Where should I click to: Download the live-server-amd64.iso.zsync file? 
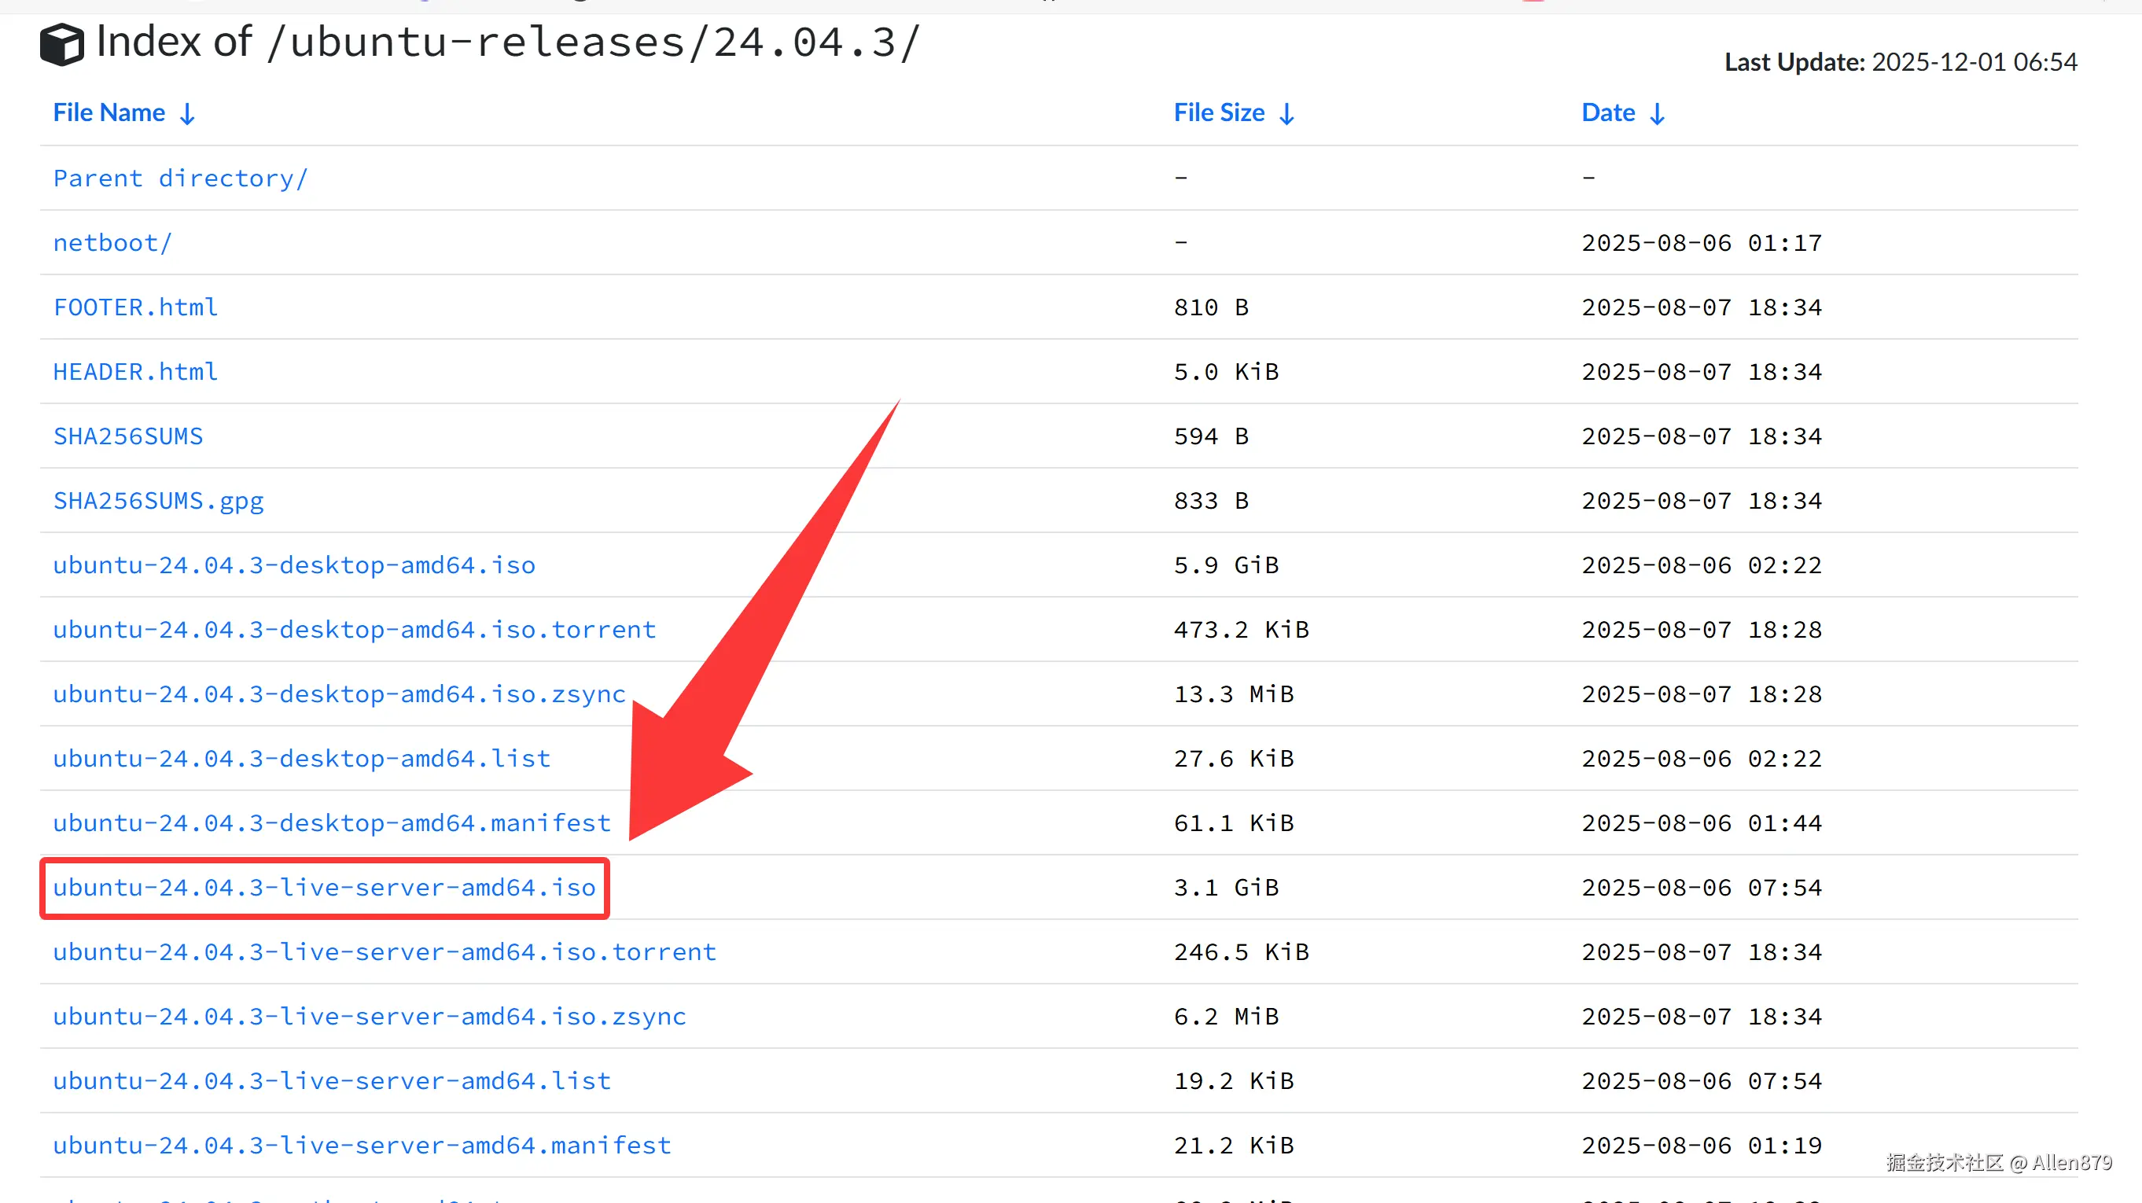(x=370, y=1016)
